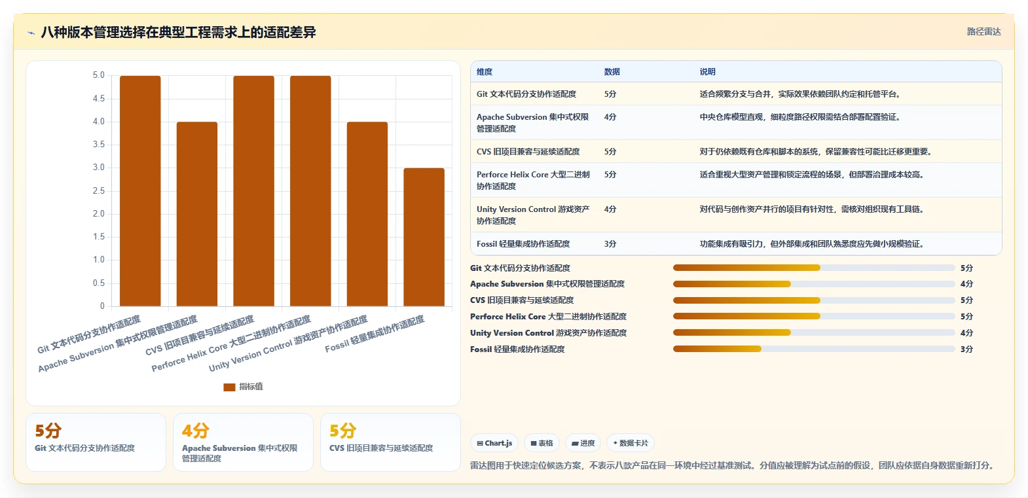Click the 3分 value in the Fossil table row

point(610,244)
